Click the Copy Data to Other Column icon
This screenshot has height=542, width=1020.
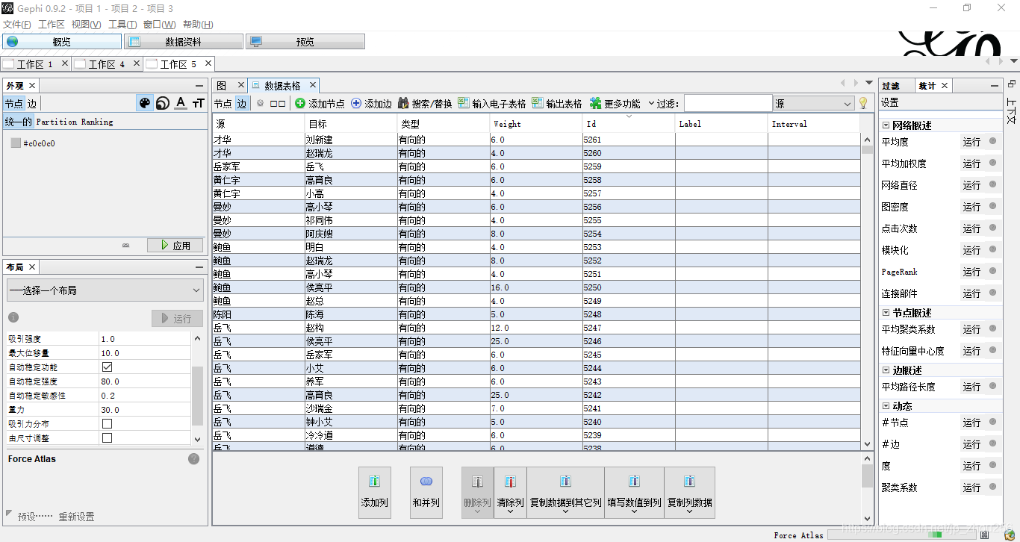565,482
